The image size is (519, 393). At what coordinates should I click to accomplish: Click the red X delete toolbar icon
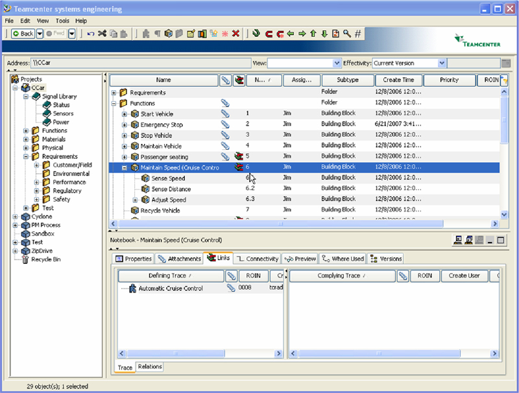[235, 34]
